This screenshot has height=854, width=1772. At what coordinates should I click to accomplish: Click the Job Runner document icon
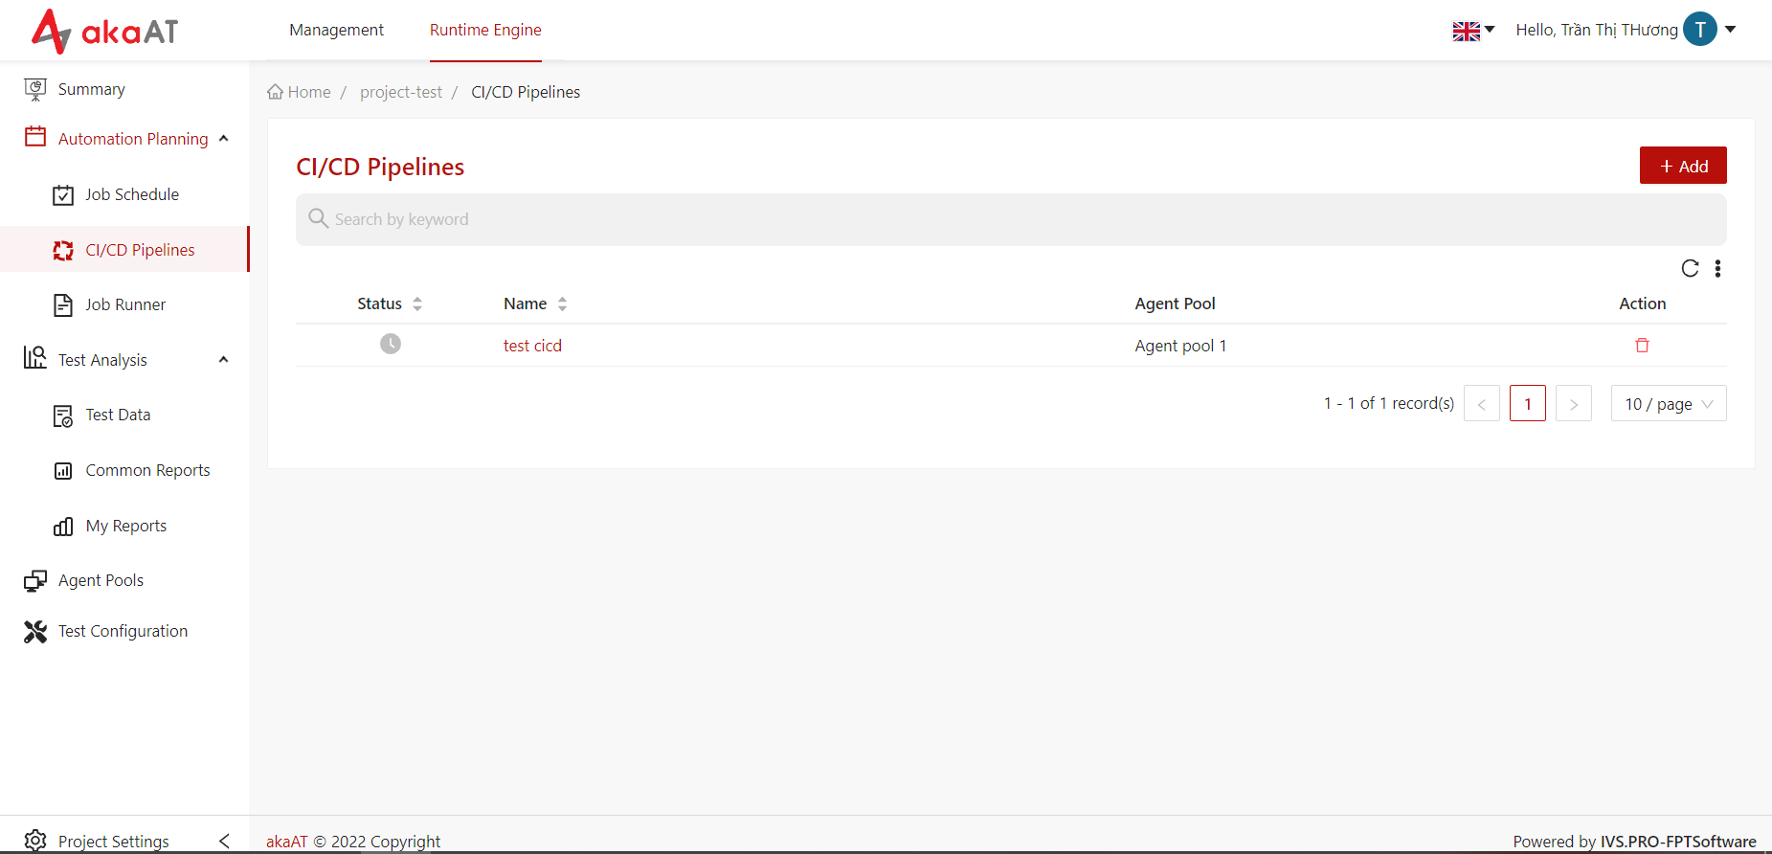click(63, 305)
